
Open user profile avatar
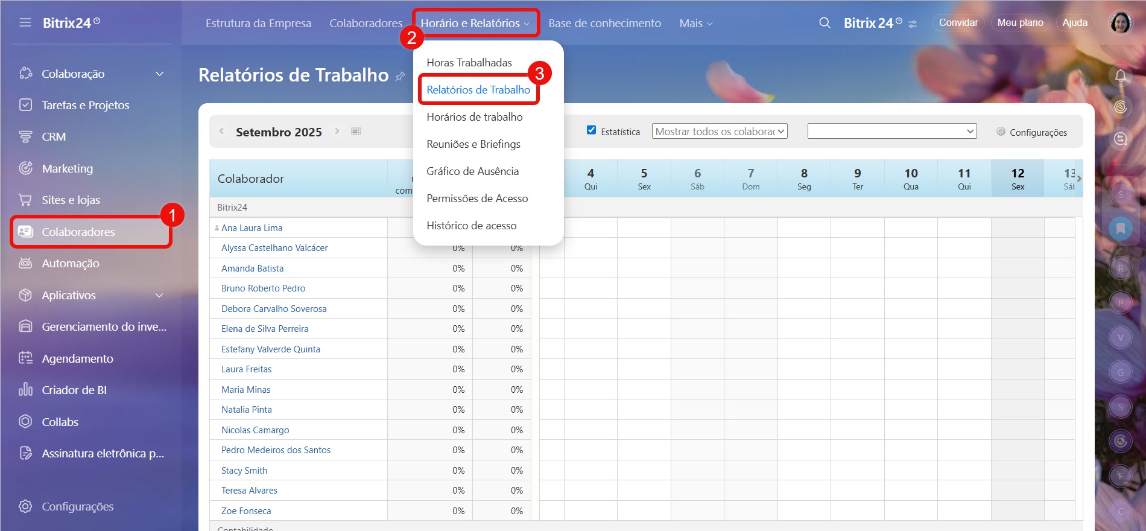click(1121, 23)
